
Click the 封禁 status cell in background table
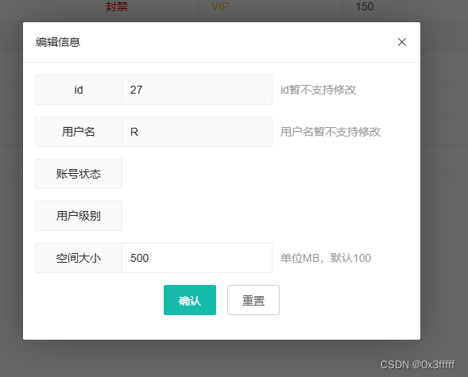(117, 6)
